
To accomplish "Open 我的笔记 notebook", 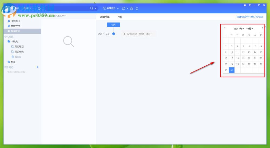I will click(x=17, y=47).
